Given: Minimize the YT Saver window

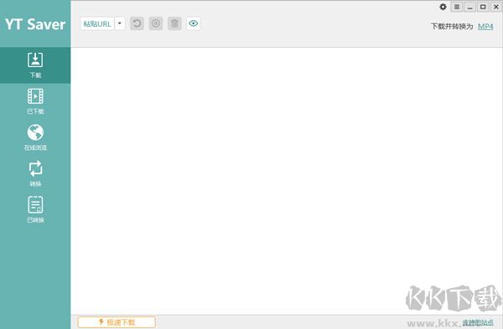Looking at the screenshot, I should point(470,7).
